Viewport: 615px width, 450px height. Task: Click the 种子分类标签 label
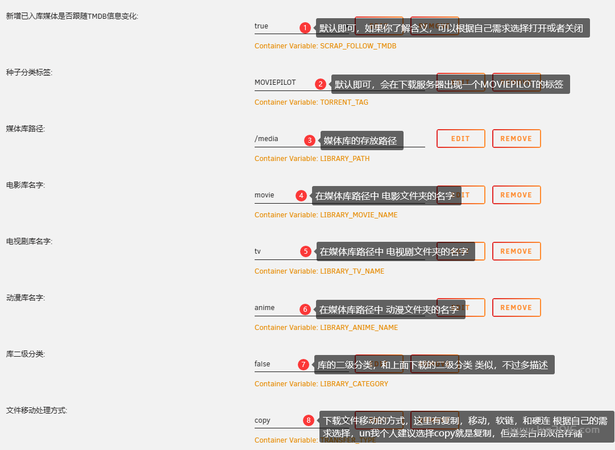point(29,72)
